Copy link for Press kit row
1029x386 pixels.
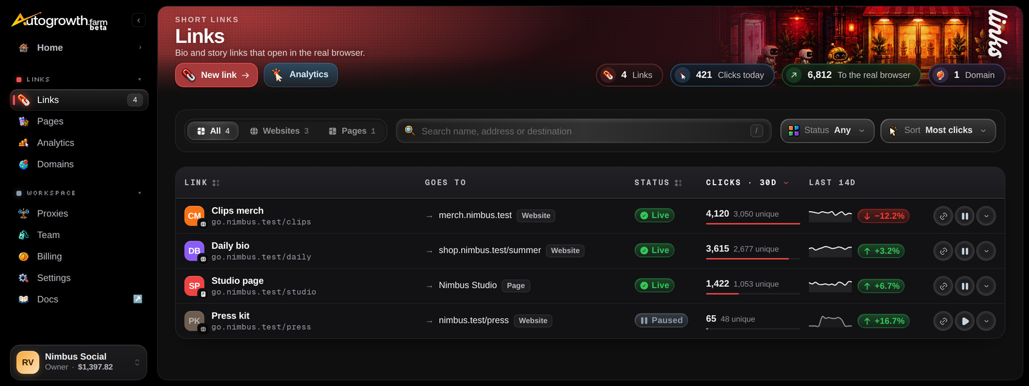(943, 321)
